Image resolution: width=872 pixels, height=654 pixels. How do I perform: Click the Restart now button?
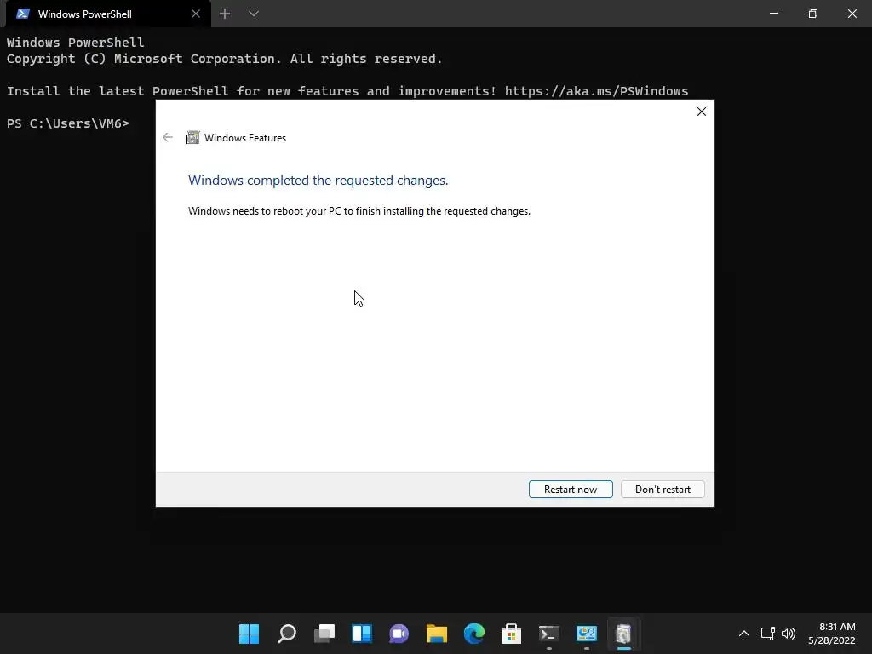[571, 490]
